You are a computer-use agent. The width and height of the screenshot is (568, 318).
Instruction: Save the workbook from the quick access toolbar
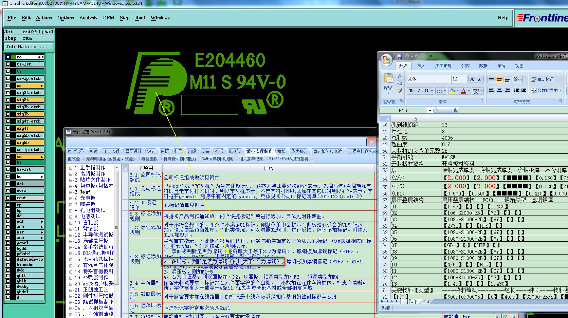[x=399, y=56]
